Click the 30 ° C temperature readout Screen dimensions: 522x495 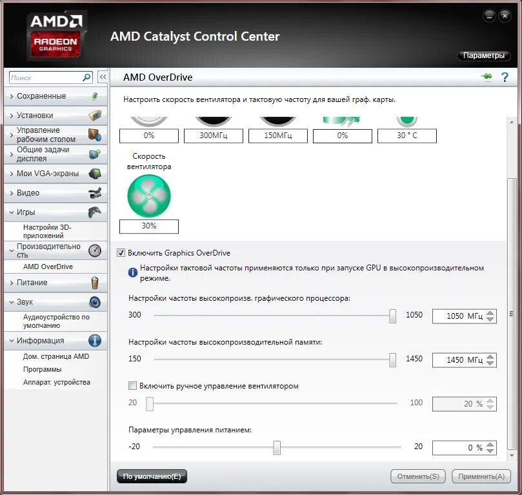(407, 136)
